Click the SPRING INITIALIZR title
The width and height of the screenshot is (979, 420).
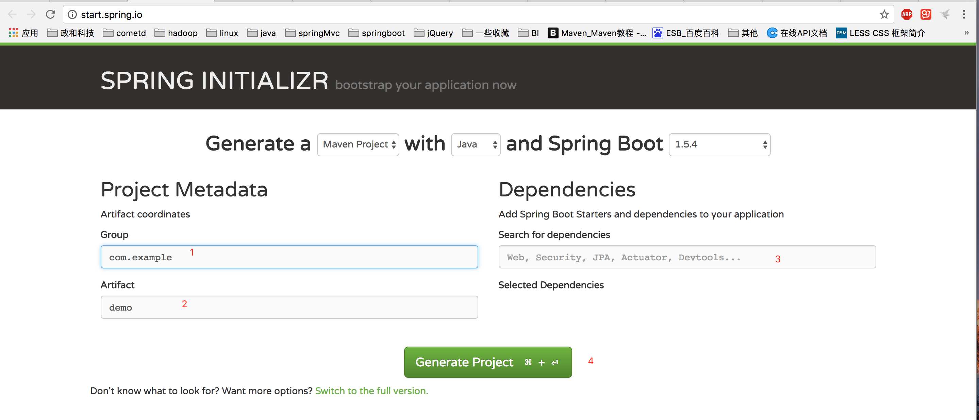(x=214, y=81)
